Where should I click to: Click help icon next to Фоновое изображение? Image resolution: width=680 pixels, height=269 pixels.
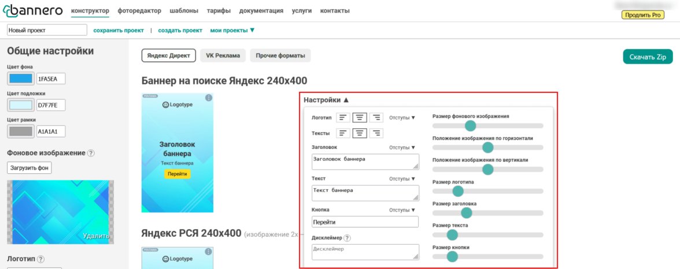[x=91, y=153]
